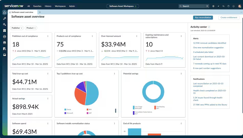Open Health check completed notification
The width and height of the screenshot is (243, 138).
210,92
